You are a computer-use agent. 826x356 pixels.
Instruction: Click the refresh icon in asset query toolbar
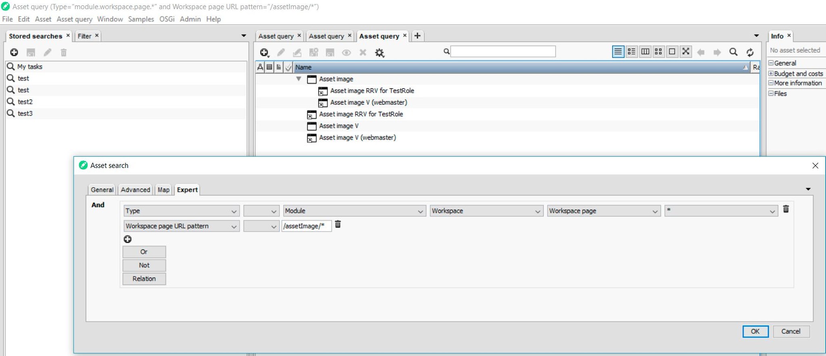click(750, 52)
